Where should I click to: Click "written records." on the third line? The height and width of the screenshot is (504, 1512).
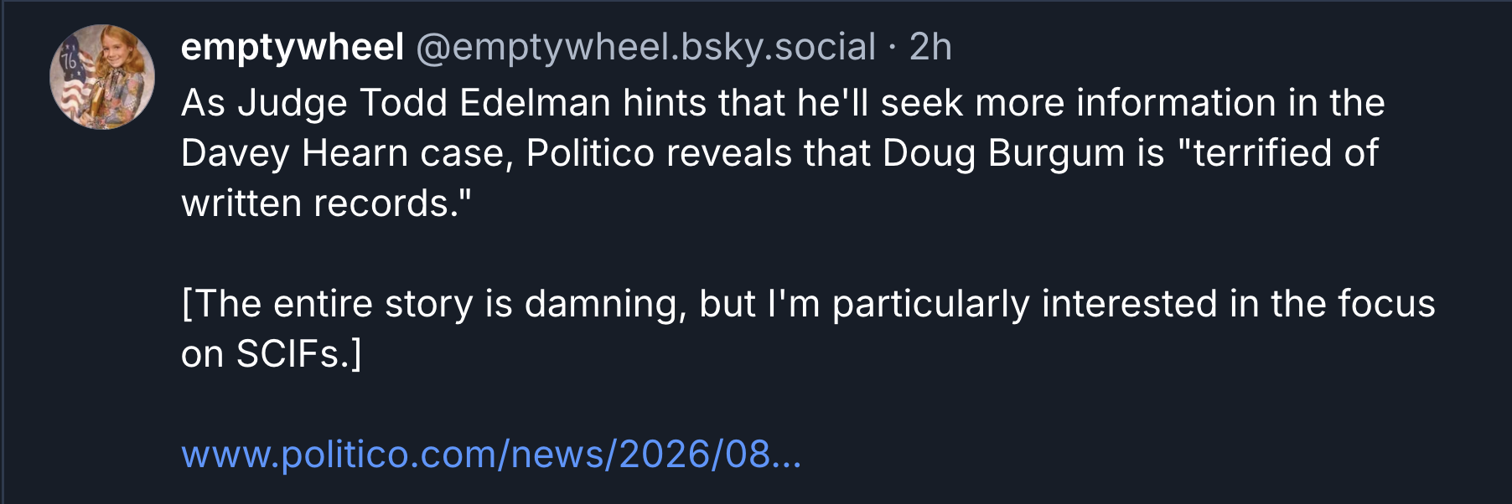(326, 203)
